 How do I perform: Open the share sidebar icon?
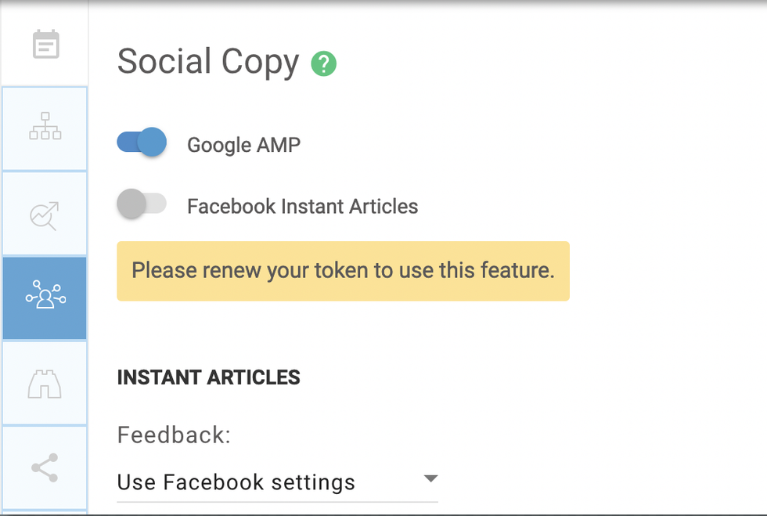coord(45,467)
